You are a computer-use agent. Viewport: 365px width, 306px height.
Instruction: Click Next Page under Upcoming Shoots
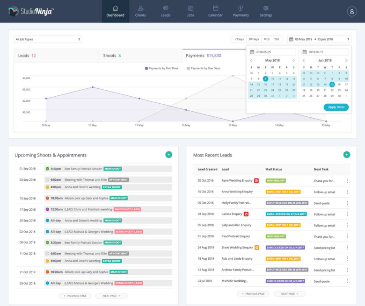tap(111, 296)
